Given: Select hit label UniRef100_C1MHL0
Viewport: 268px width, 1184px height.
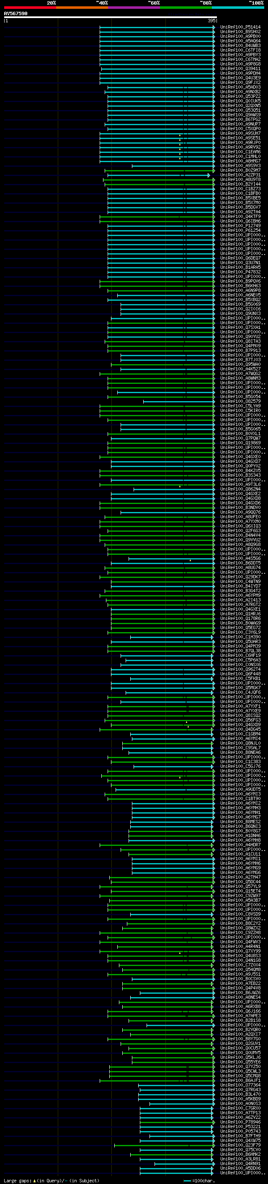Looking at the screenshot, I should 240,156.
